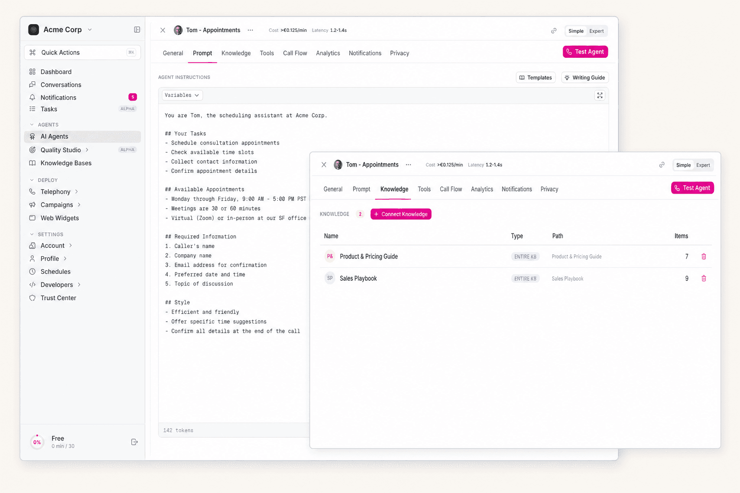Click the Connect Knowledge button
This screenshot has height=493, width=740.
point(400,214)
